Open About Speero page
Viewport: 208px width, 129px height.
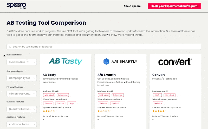click(132, 6)
